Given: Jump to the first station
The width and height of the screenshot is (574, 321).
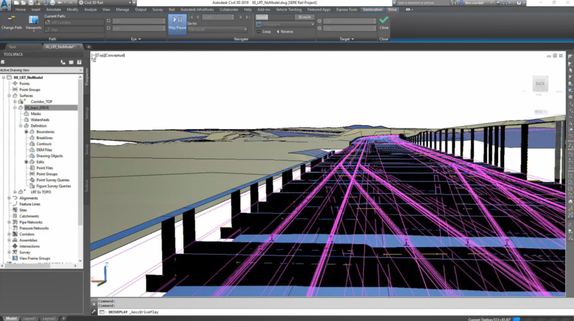Looking at the screenshot, I should point(191,17).
